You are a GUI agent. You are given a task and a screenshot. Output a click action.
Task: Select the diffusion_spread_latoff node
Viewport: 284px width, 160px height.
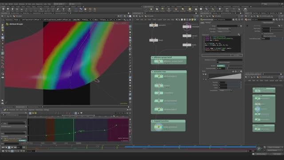coord(158,61)
